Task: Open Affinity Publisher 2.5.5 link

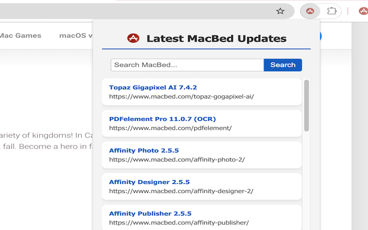Action: point(150,213)
